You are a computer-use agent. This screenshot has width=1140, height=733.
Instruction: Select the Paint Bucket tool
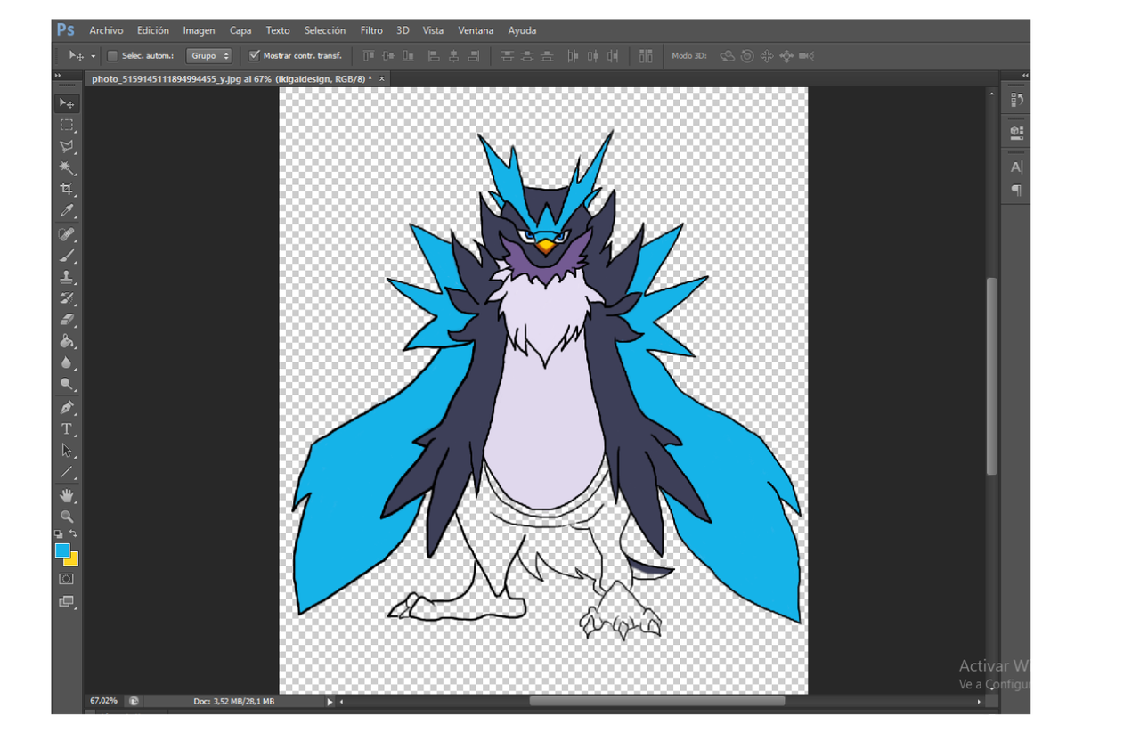[67, 341]
